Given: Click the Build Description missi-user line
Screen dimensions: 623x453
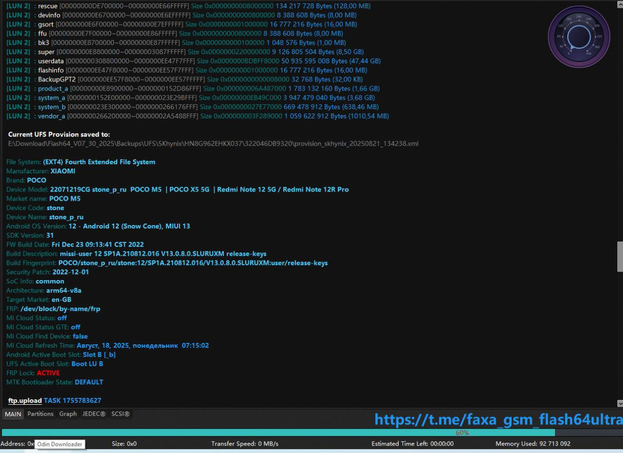Looking at the screenshot, I should coord(136,253).
